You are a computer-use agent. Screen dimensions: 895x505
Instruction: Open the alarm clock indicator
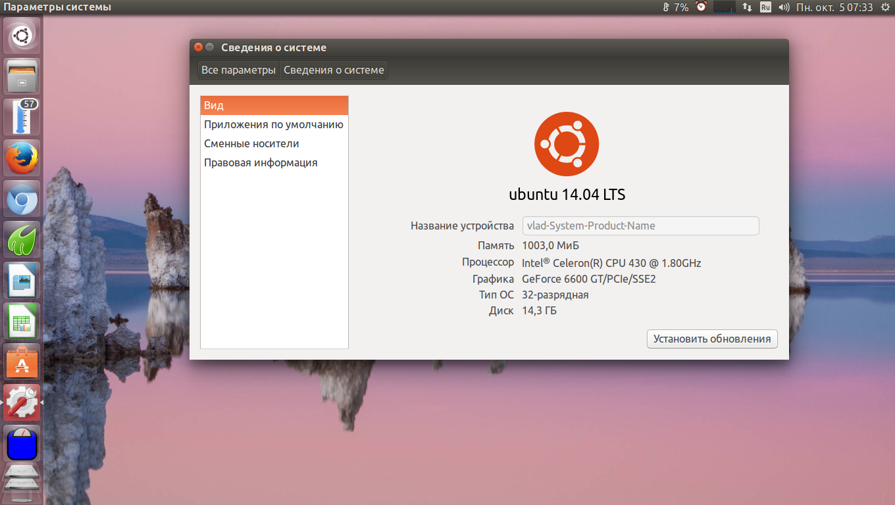702,7
